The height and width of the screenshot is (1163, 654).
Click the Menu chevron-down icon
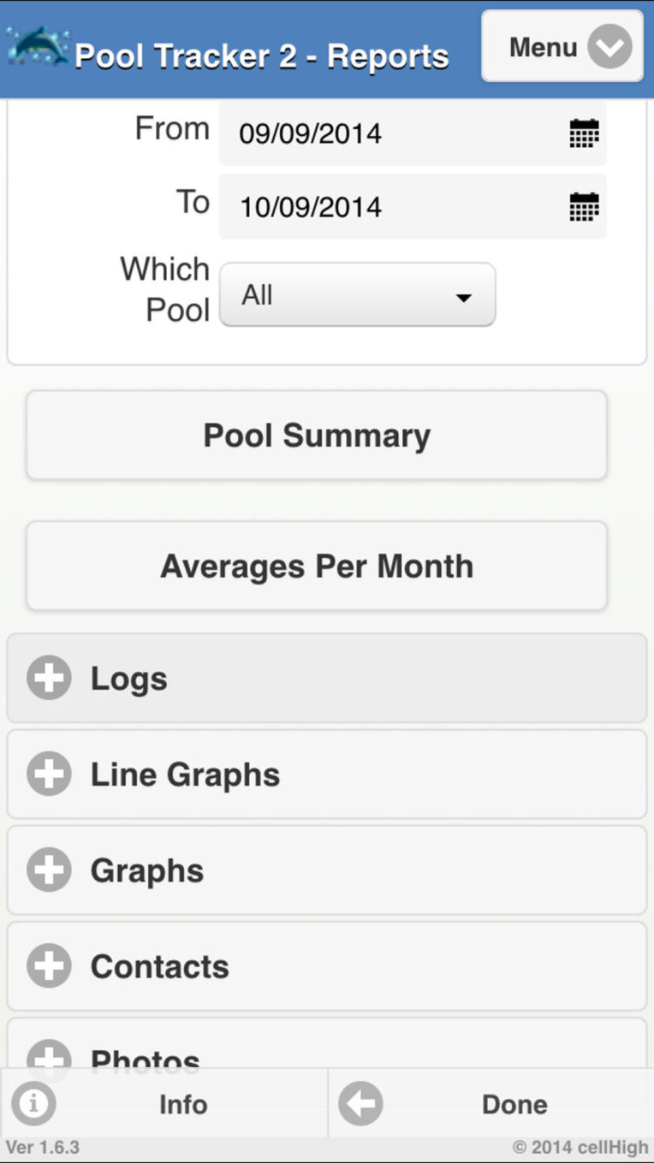(610, 46)
